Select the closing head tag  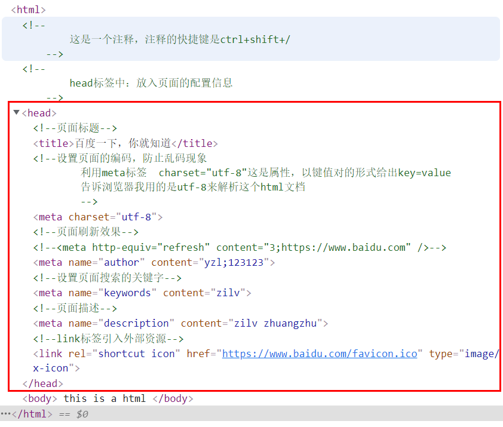(x=42, y=383)
